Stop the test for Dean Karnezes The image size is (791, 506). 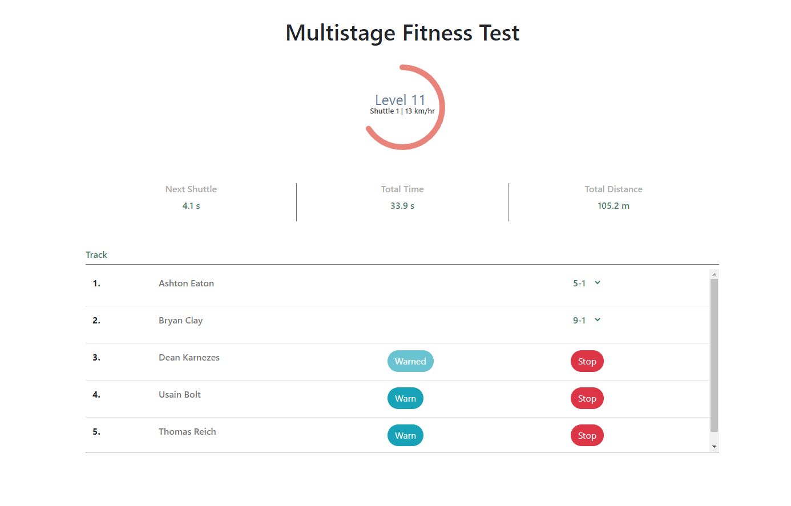click(587, 361)
